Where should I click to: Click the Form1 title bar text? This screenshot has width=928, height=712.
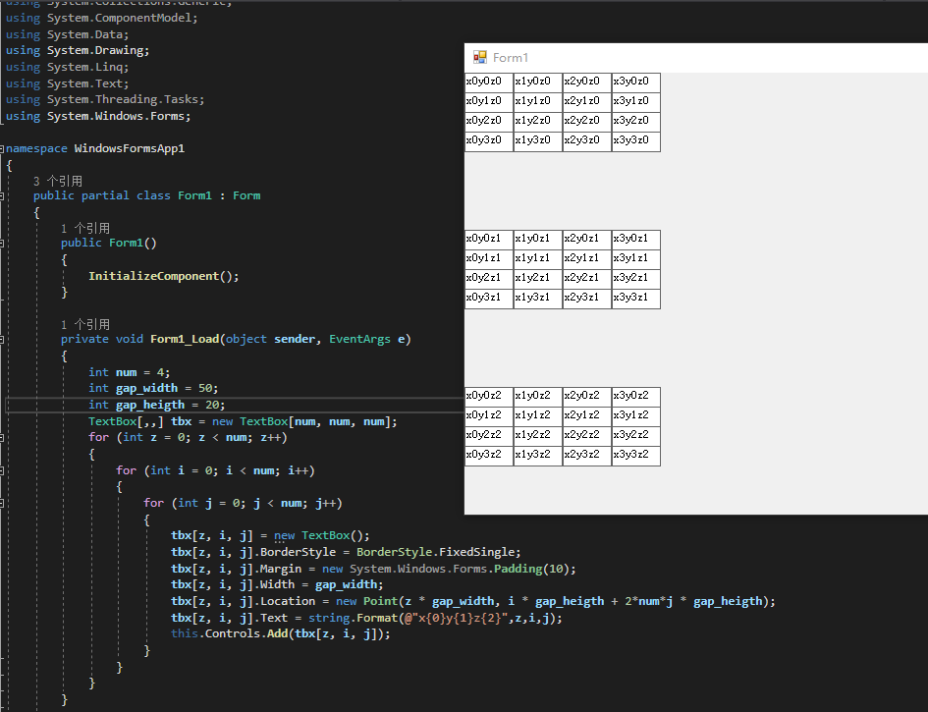[511, 58]
